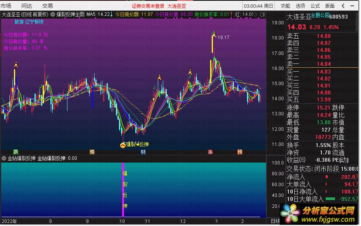The width and height of the screenshot is (361, 226).
Task: Click the 现量 value 127
Action: coord(326,130)
